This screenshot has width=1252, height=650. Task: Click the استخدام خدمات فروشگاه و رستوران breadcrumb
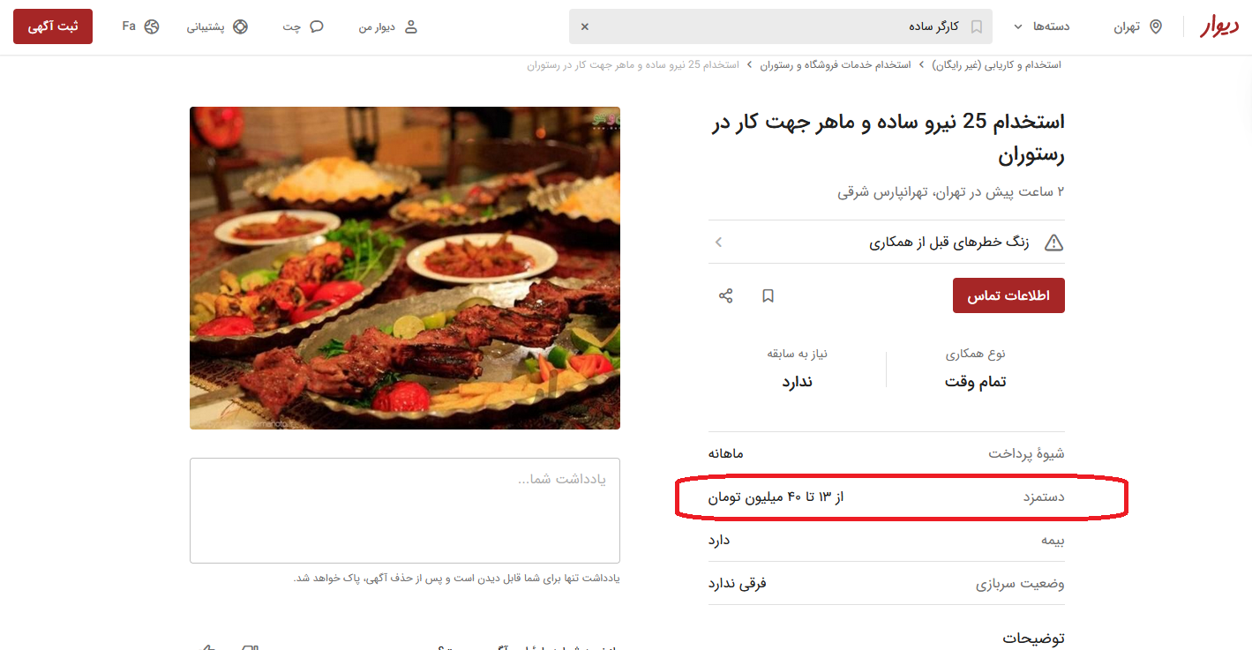(x=836, y=65)
